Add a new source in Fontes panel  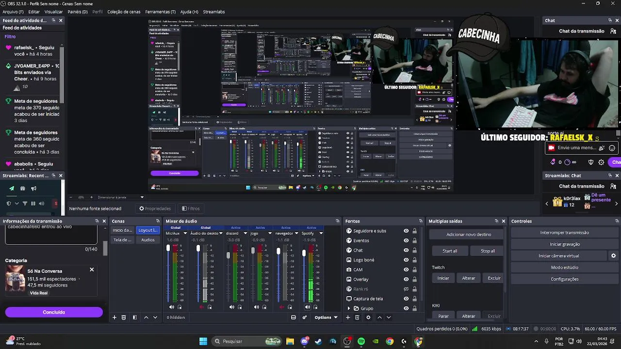347,317
